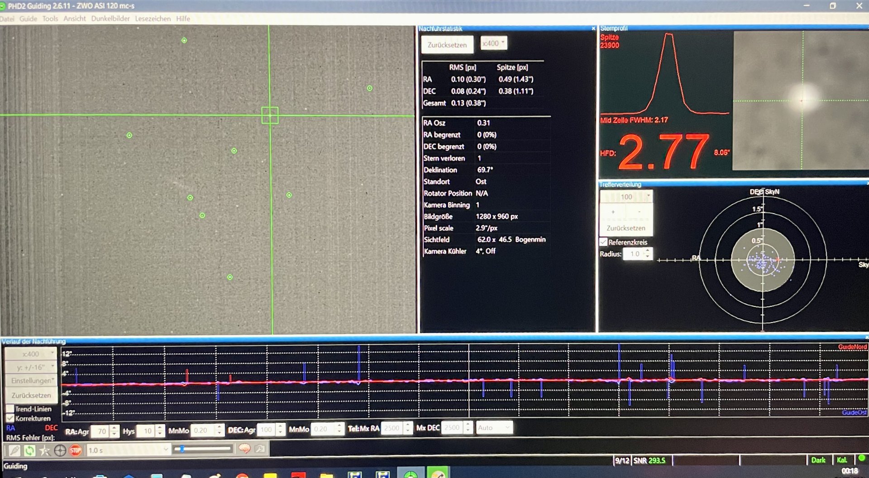Click the Kal. status bar indicator
Viewport: 869px width, 478px height.
(x=842, y=460)
